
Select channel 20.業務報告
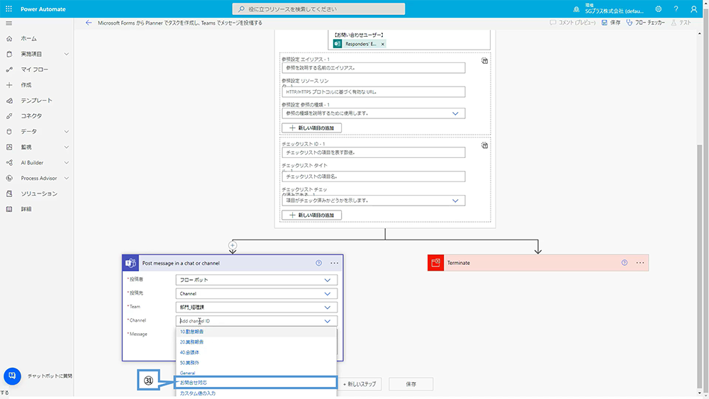[x=256, y=342]
